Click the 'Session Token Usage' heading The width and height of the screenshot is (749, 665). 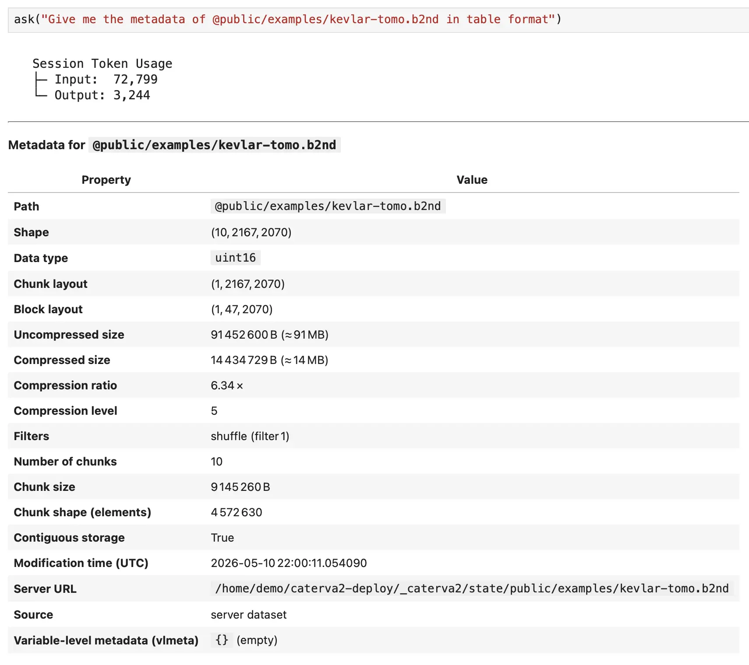pyautogui.click(x=102, y=64)
